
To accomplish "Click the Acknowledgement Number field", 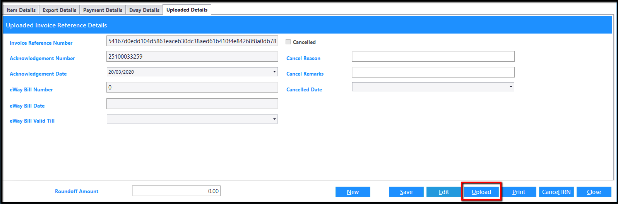I will pos(192,56).
